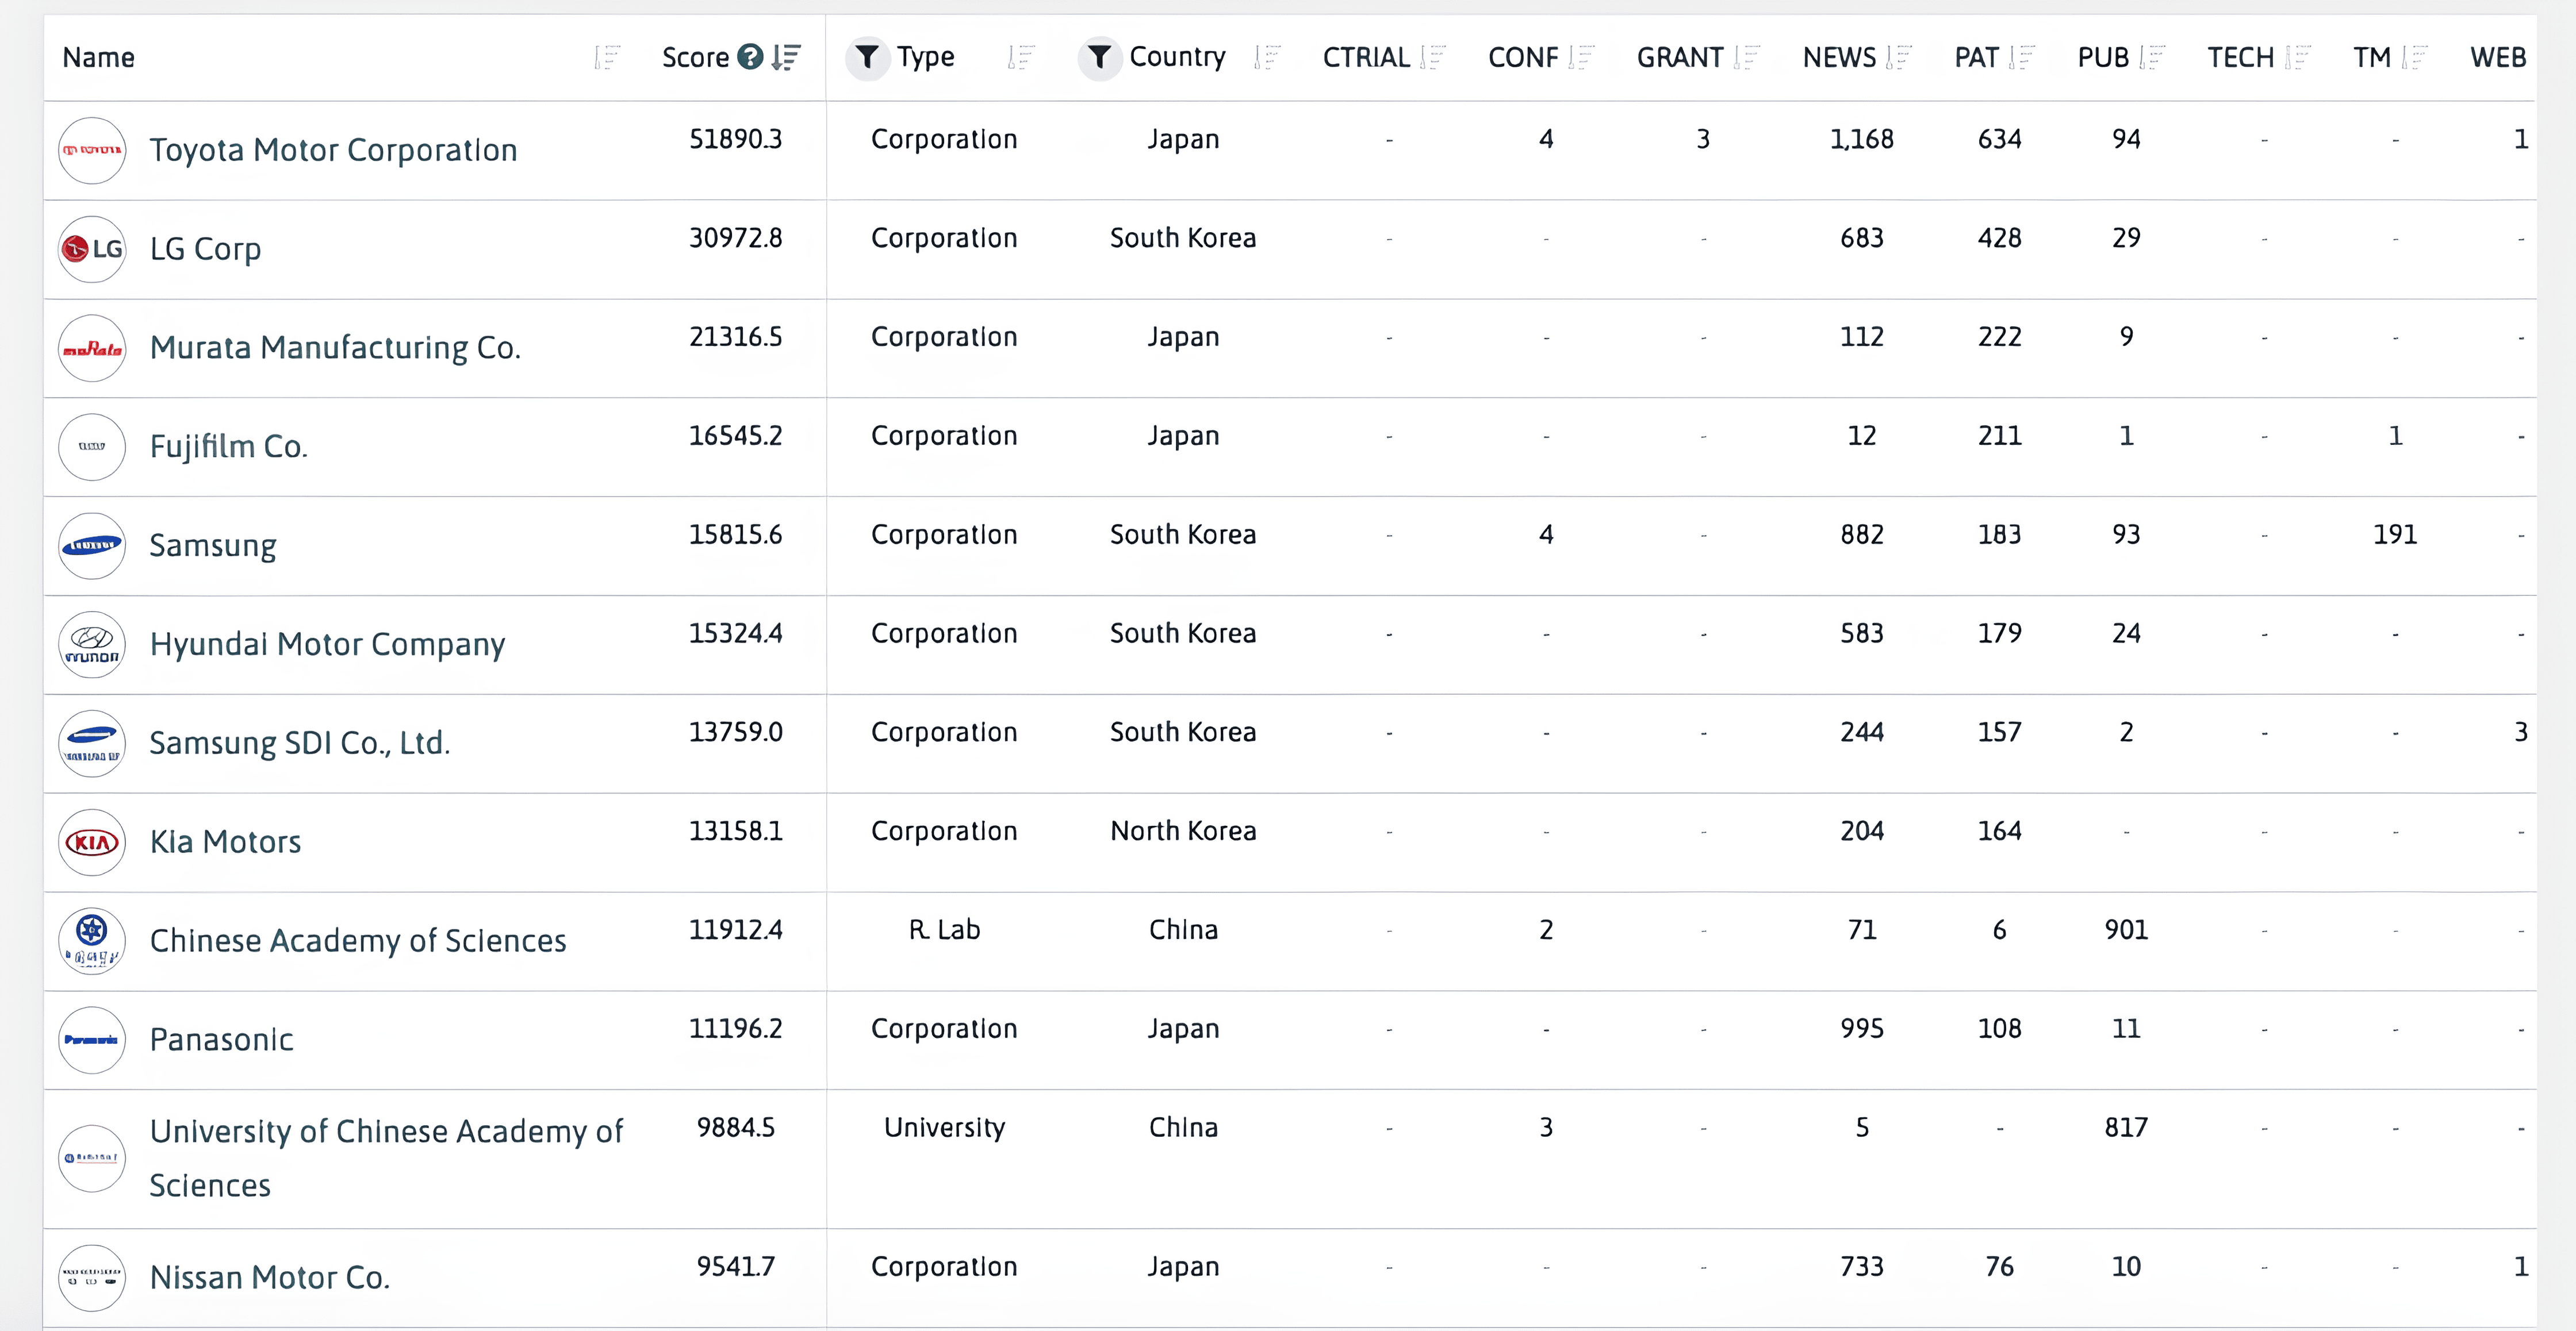Screen dimensions: 2576x1331
Task: Click the Type column filter icon
Action: [867, 57]
